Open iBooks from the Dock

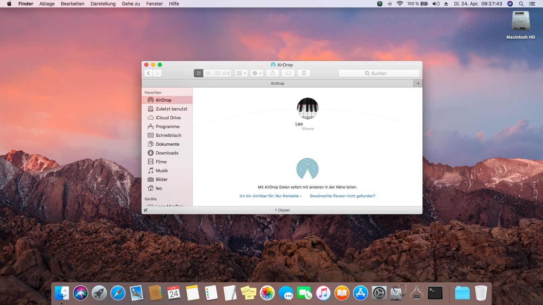click(342, 293)
